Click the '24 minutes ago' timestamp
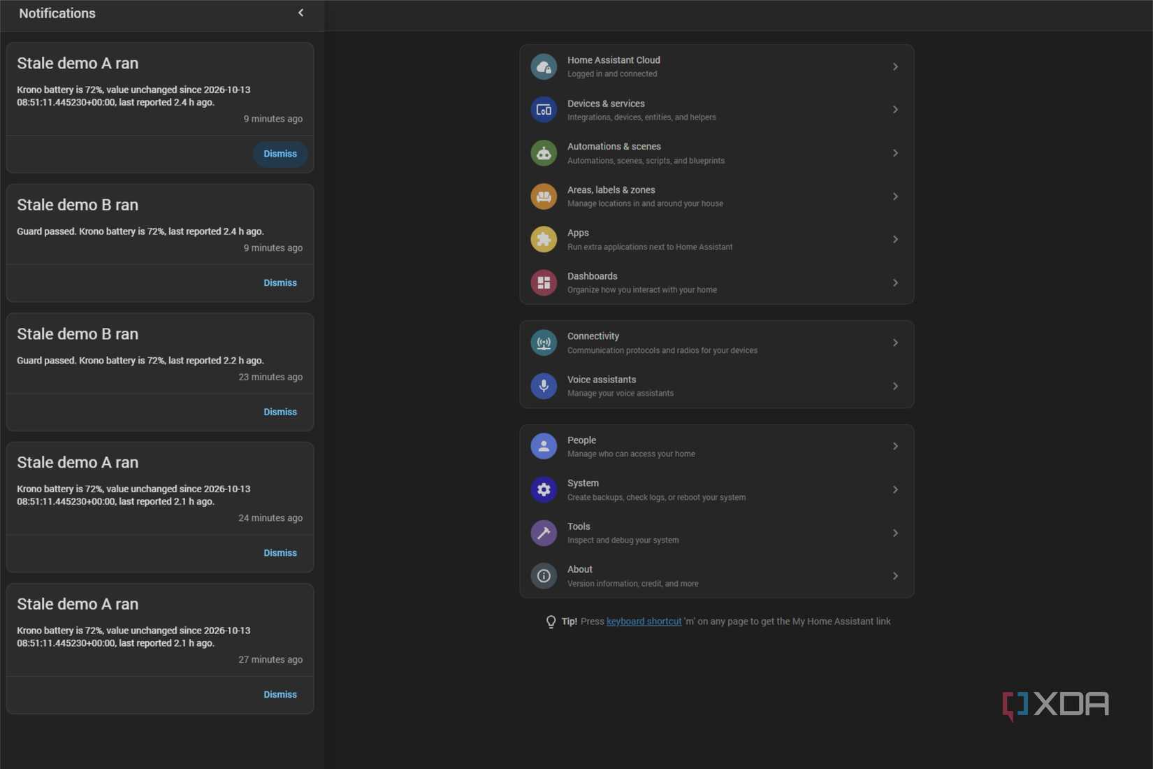1153x769 pixels. [x=270, y=518]
